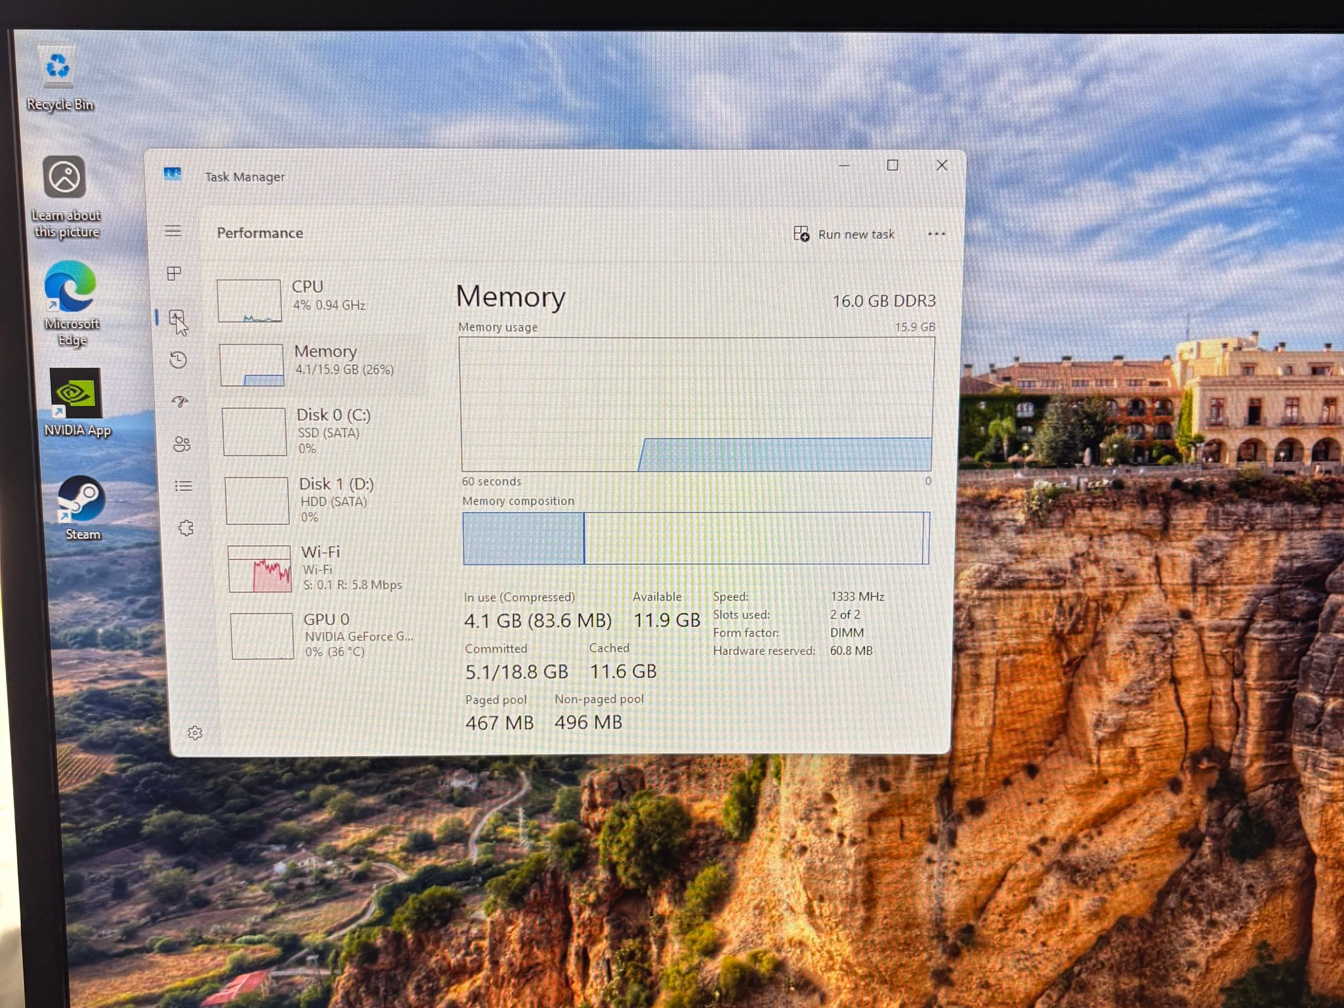Click the Performance page heading
This screenshot has height=1008, width=1344.
[260, 233]
